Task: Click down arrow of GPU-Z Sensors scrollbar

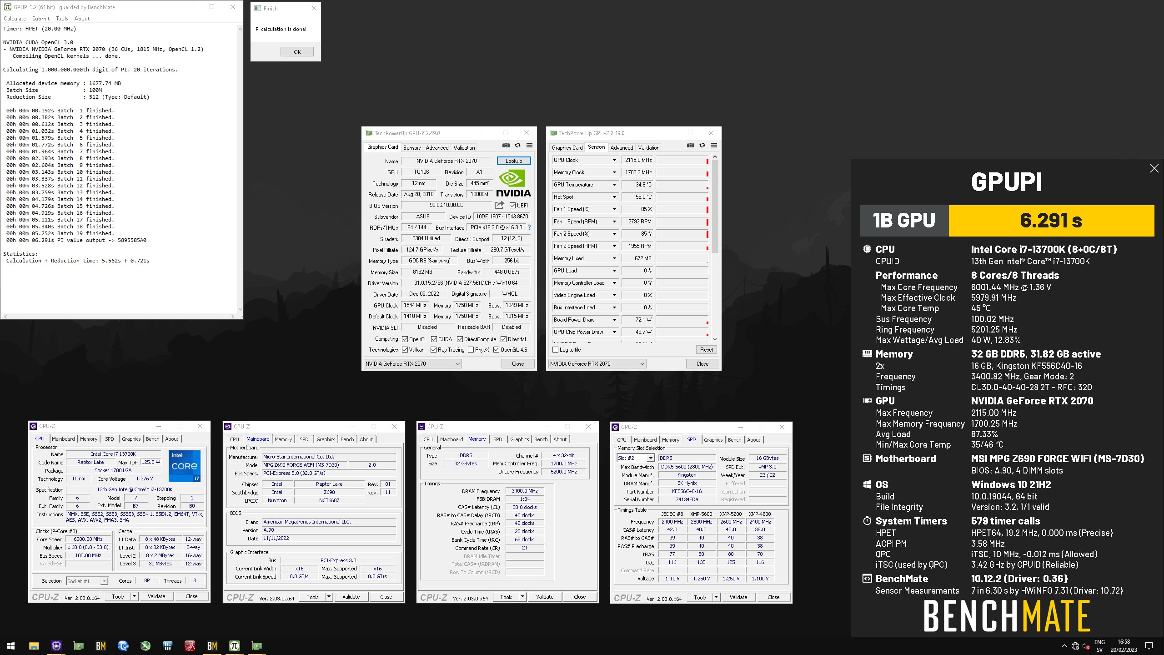Action: pyautogui.click(x=715, y=339)
